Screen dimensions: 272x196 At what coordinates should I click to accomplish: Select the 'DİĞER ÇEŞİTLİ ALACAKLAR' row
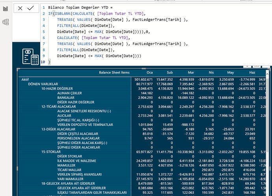pyautogui.click(x=78, y=134)
